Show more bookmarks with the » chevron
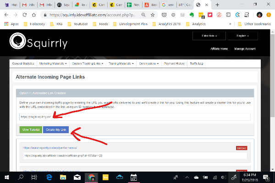Viewport: 275px width, 183px height. (x=230, y=24)
